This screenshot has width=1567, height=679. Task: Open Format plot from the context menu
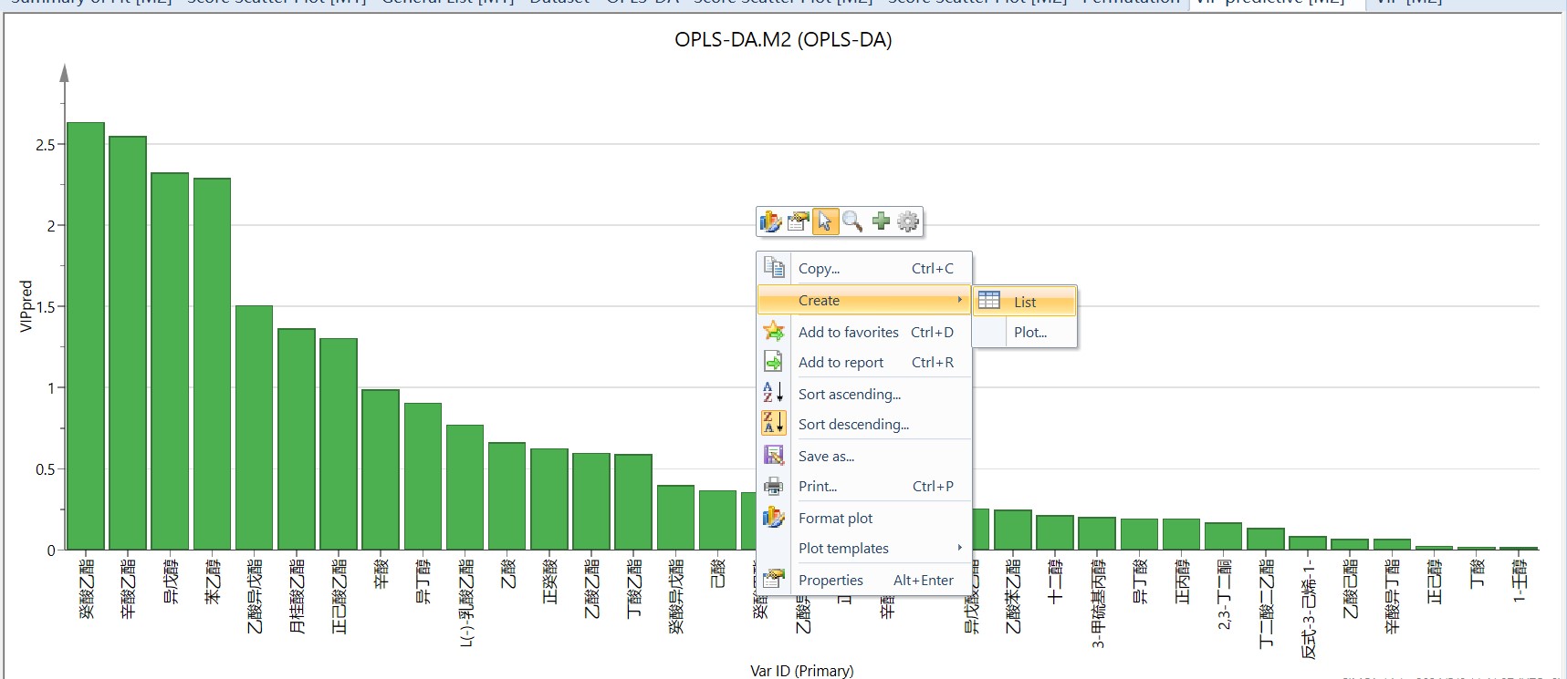[835, 519]
